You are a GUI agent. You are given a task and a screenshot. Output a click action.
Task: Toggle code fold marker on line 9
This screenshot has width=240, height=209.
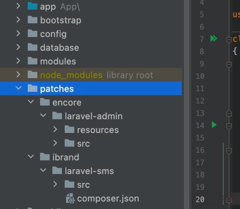229,64
